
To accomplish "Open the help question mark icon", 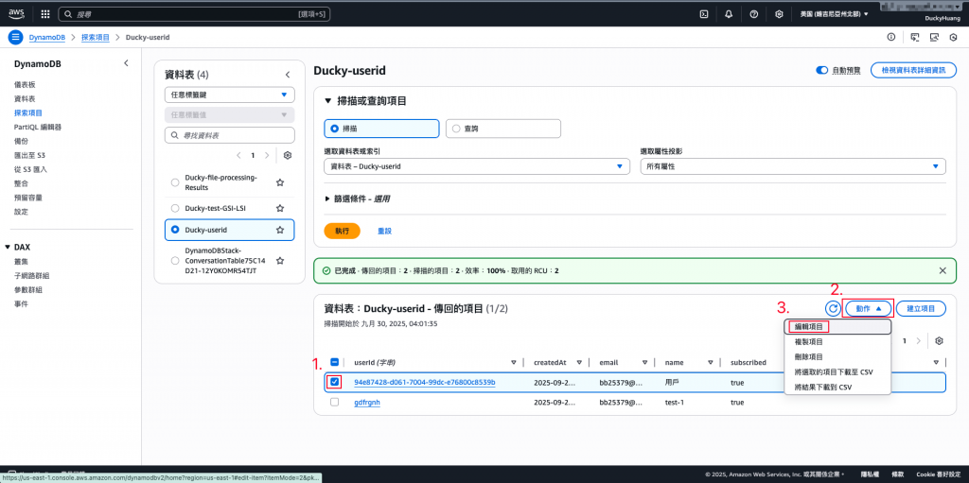I will (x=754, y=13).
